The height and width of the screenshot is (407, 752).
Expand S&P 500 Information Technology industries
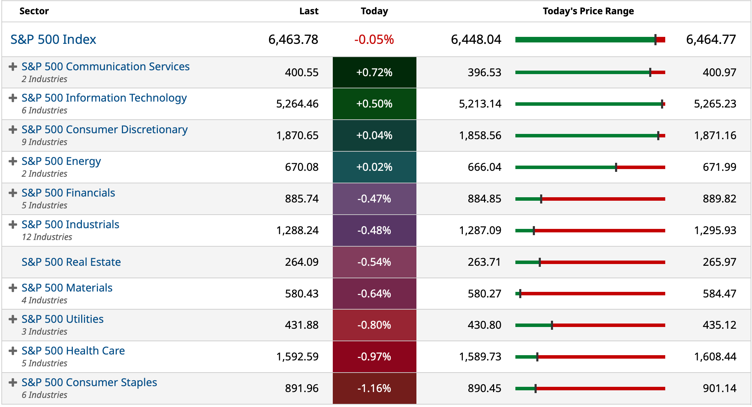click(x=13, y=98)
